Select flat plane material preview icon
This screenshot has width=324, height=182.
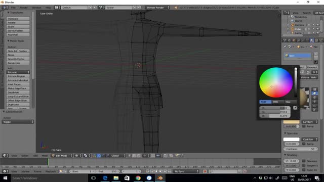(x=315, y=89)
